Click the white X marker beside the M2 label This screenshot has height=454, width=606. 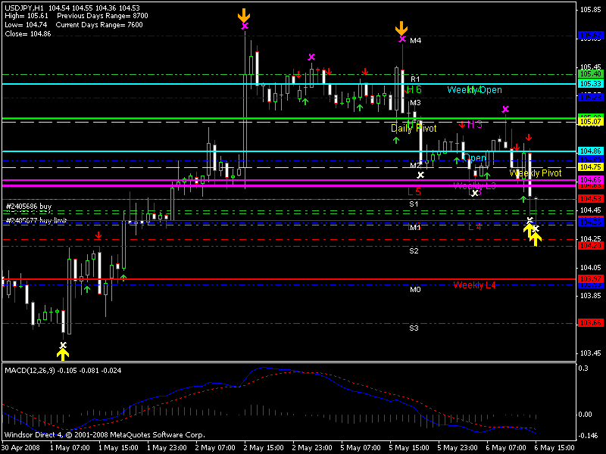pos(421,175)
